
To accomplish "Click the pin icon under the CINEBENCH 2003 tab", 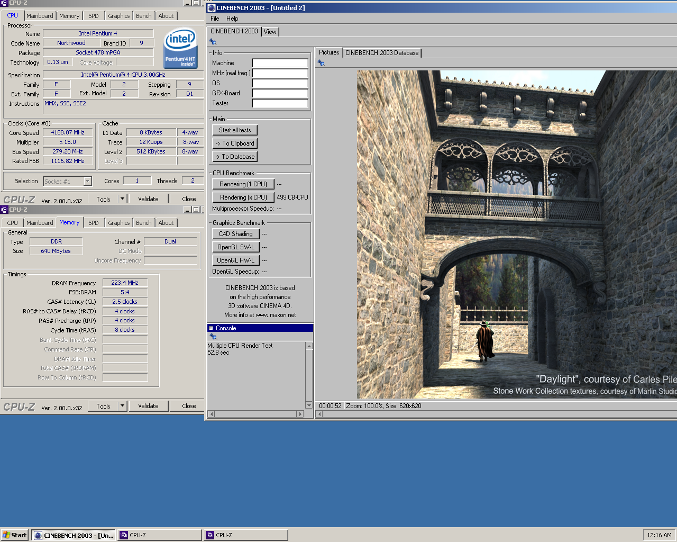I will tap(213, 42).
